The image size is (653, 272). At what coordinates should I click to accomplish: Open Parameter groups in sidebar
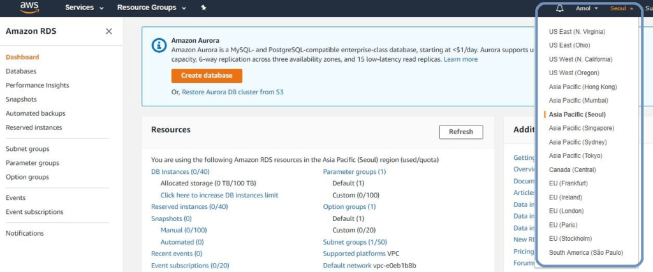tap(33, 163)
